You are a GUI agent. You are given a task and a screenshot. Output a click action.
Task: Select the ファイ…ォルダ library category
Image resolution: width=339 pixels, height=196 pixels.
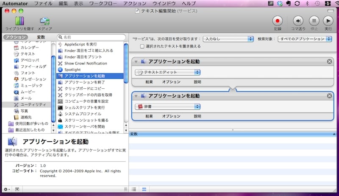[x=30, y=67]
